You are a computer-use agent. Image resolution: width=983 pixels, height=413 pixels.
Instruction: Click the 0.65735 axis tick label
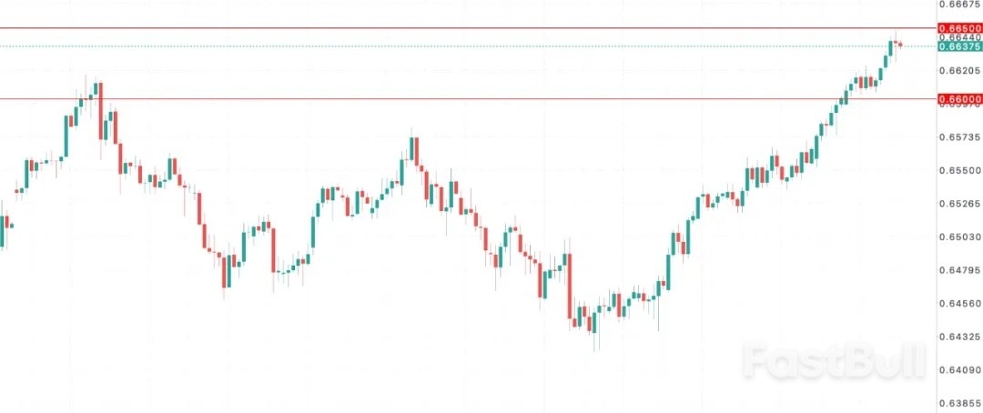tap(958, 137)
